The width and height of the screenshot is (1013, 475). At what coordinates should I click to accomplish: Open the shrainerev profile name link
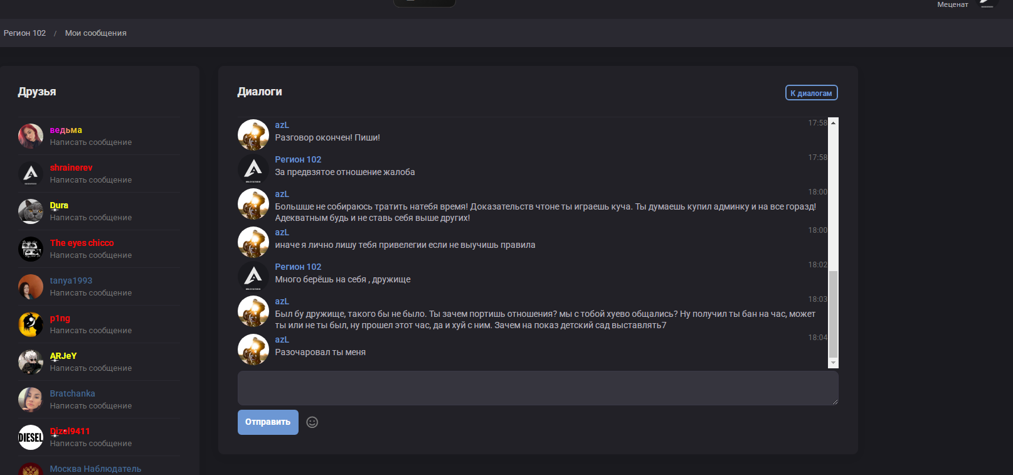(x=71, y=168)
